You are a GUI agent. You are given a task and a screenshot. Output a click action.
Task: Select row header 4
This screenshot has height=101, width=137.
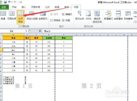(1, 50)
